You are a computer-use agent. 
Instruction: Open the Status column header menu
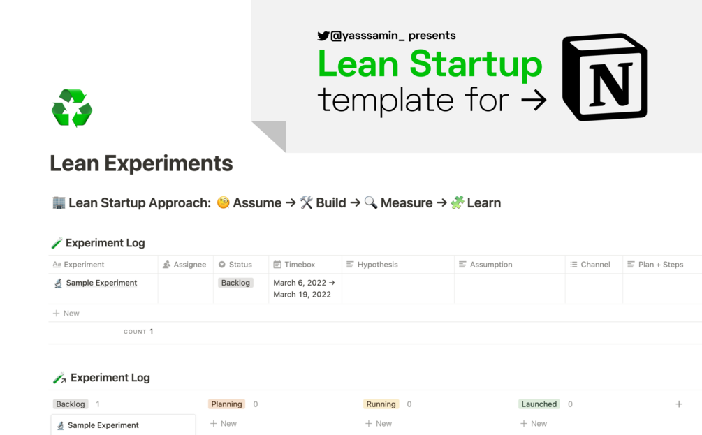pyautogui.click(x=240, y=265)
